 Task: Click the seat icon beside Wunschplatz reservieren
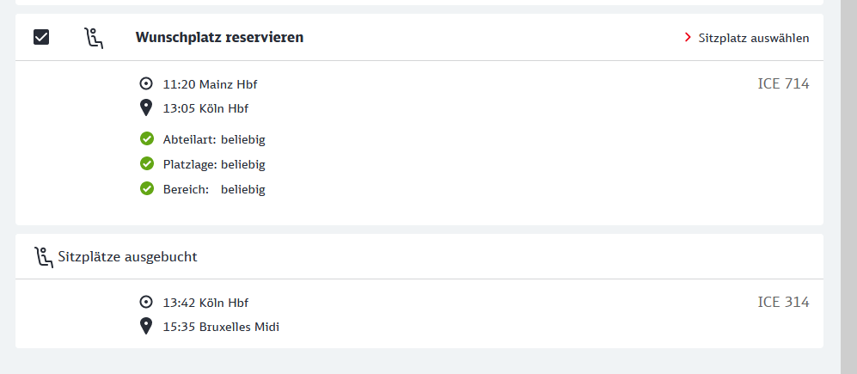[x=94, y=38]
